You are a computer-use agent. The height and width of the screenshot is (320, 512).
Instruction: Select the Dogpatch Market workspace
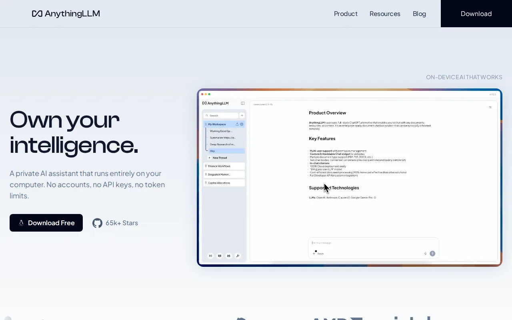[x=224, y=174]
